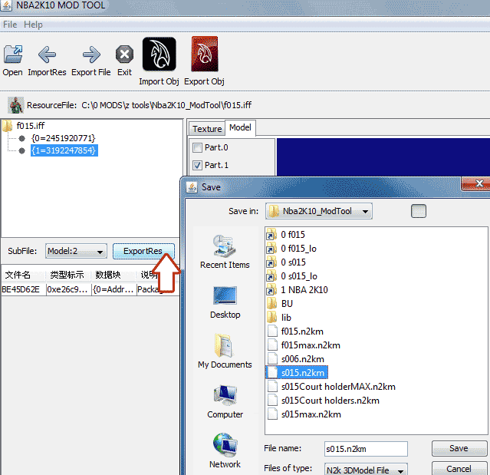
Task: Click the blank button right of Save in
Action: 419,211
